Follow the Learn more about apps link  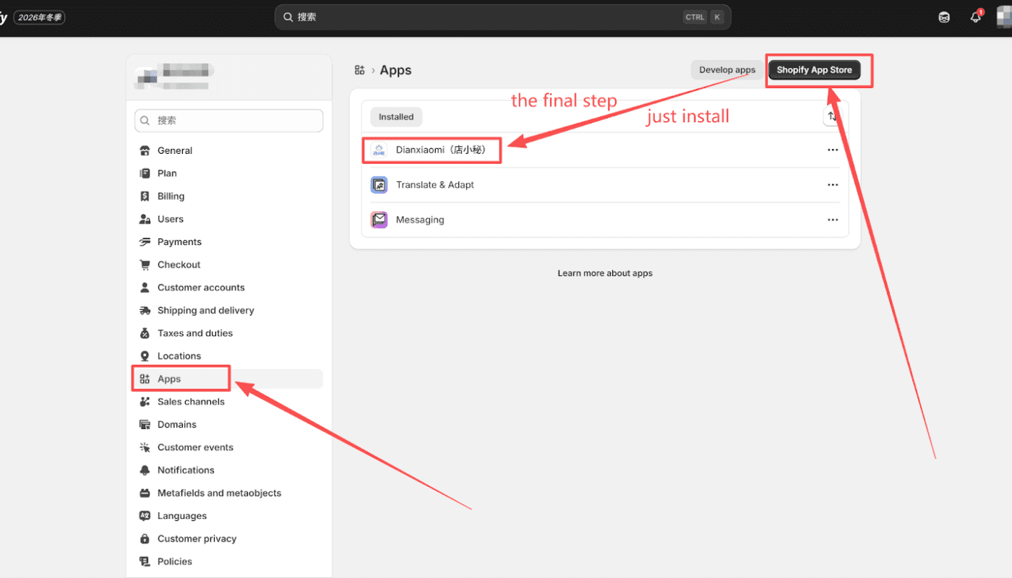[605, 273]
